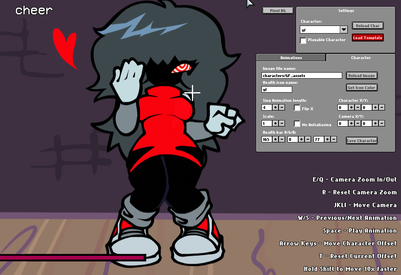
Task: Switch to the Animations tab
Action: click(x=291, y=58)
